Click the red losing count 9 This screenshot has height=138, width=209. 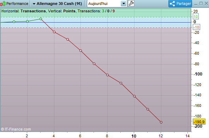[114, 11]
